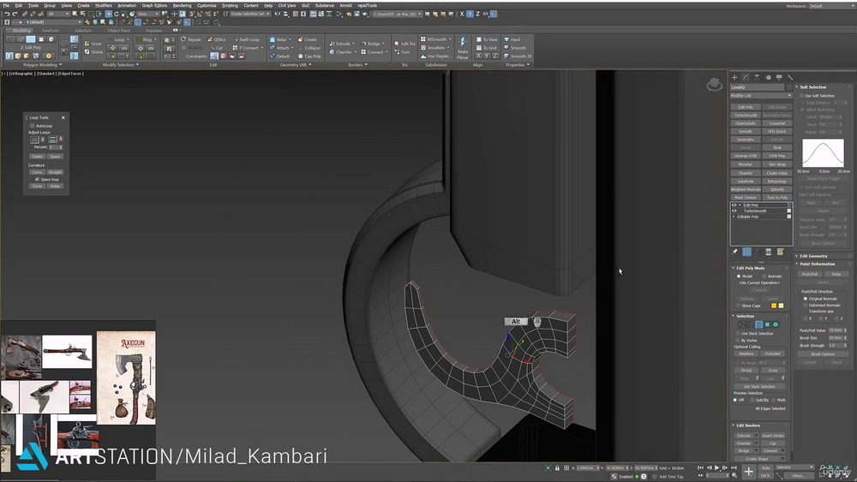Check the By Vertex option
The height and width of the screenshot is (482, 857).
(x=738, y=340)
